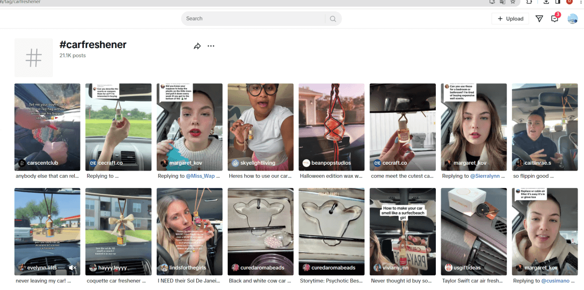
Task: Open the skyelightliving video thumbnail
Action: pos(260,126)
